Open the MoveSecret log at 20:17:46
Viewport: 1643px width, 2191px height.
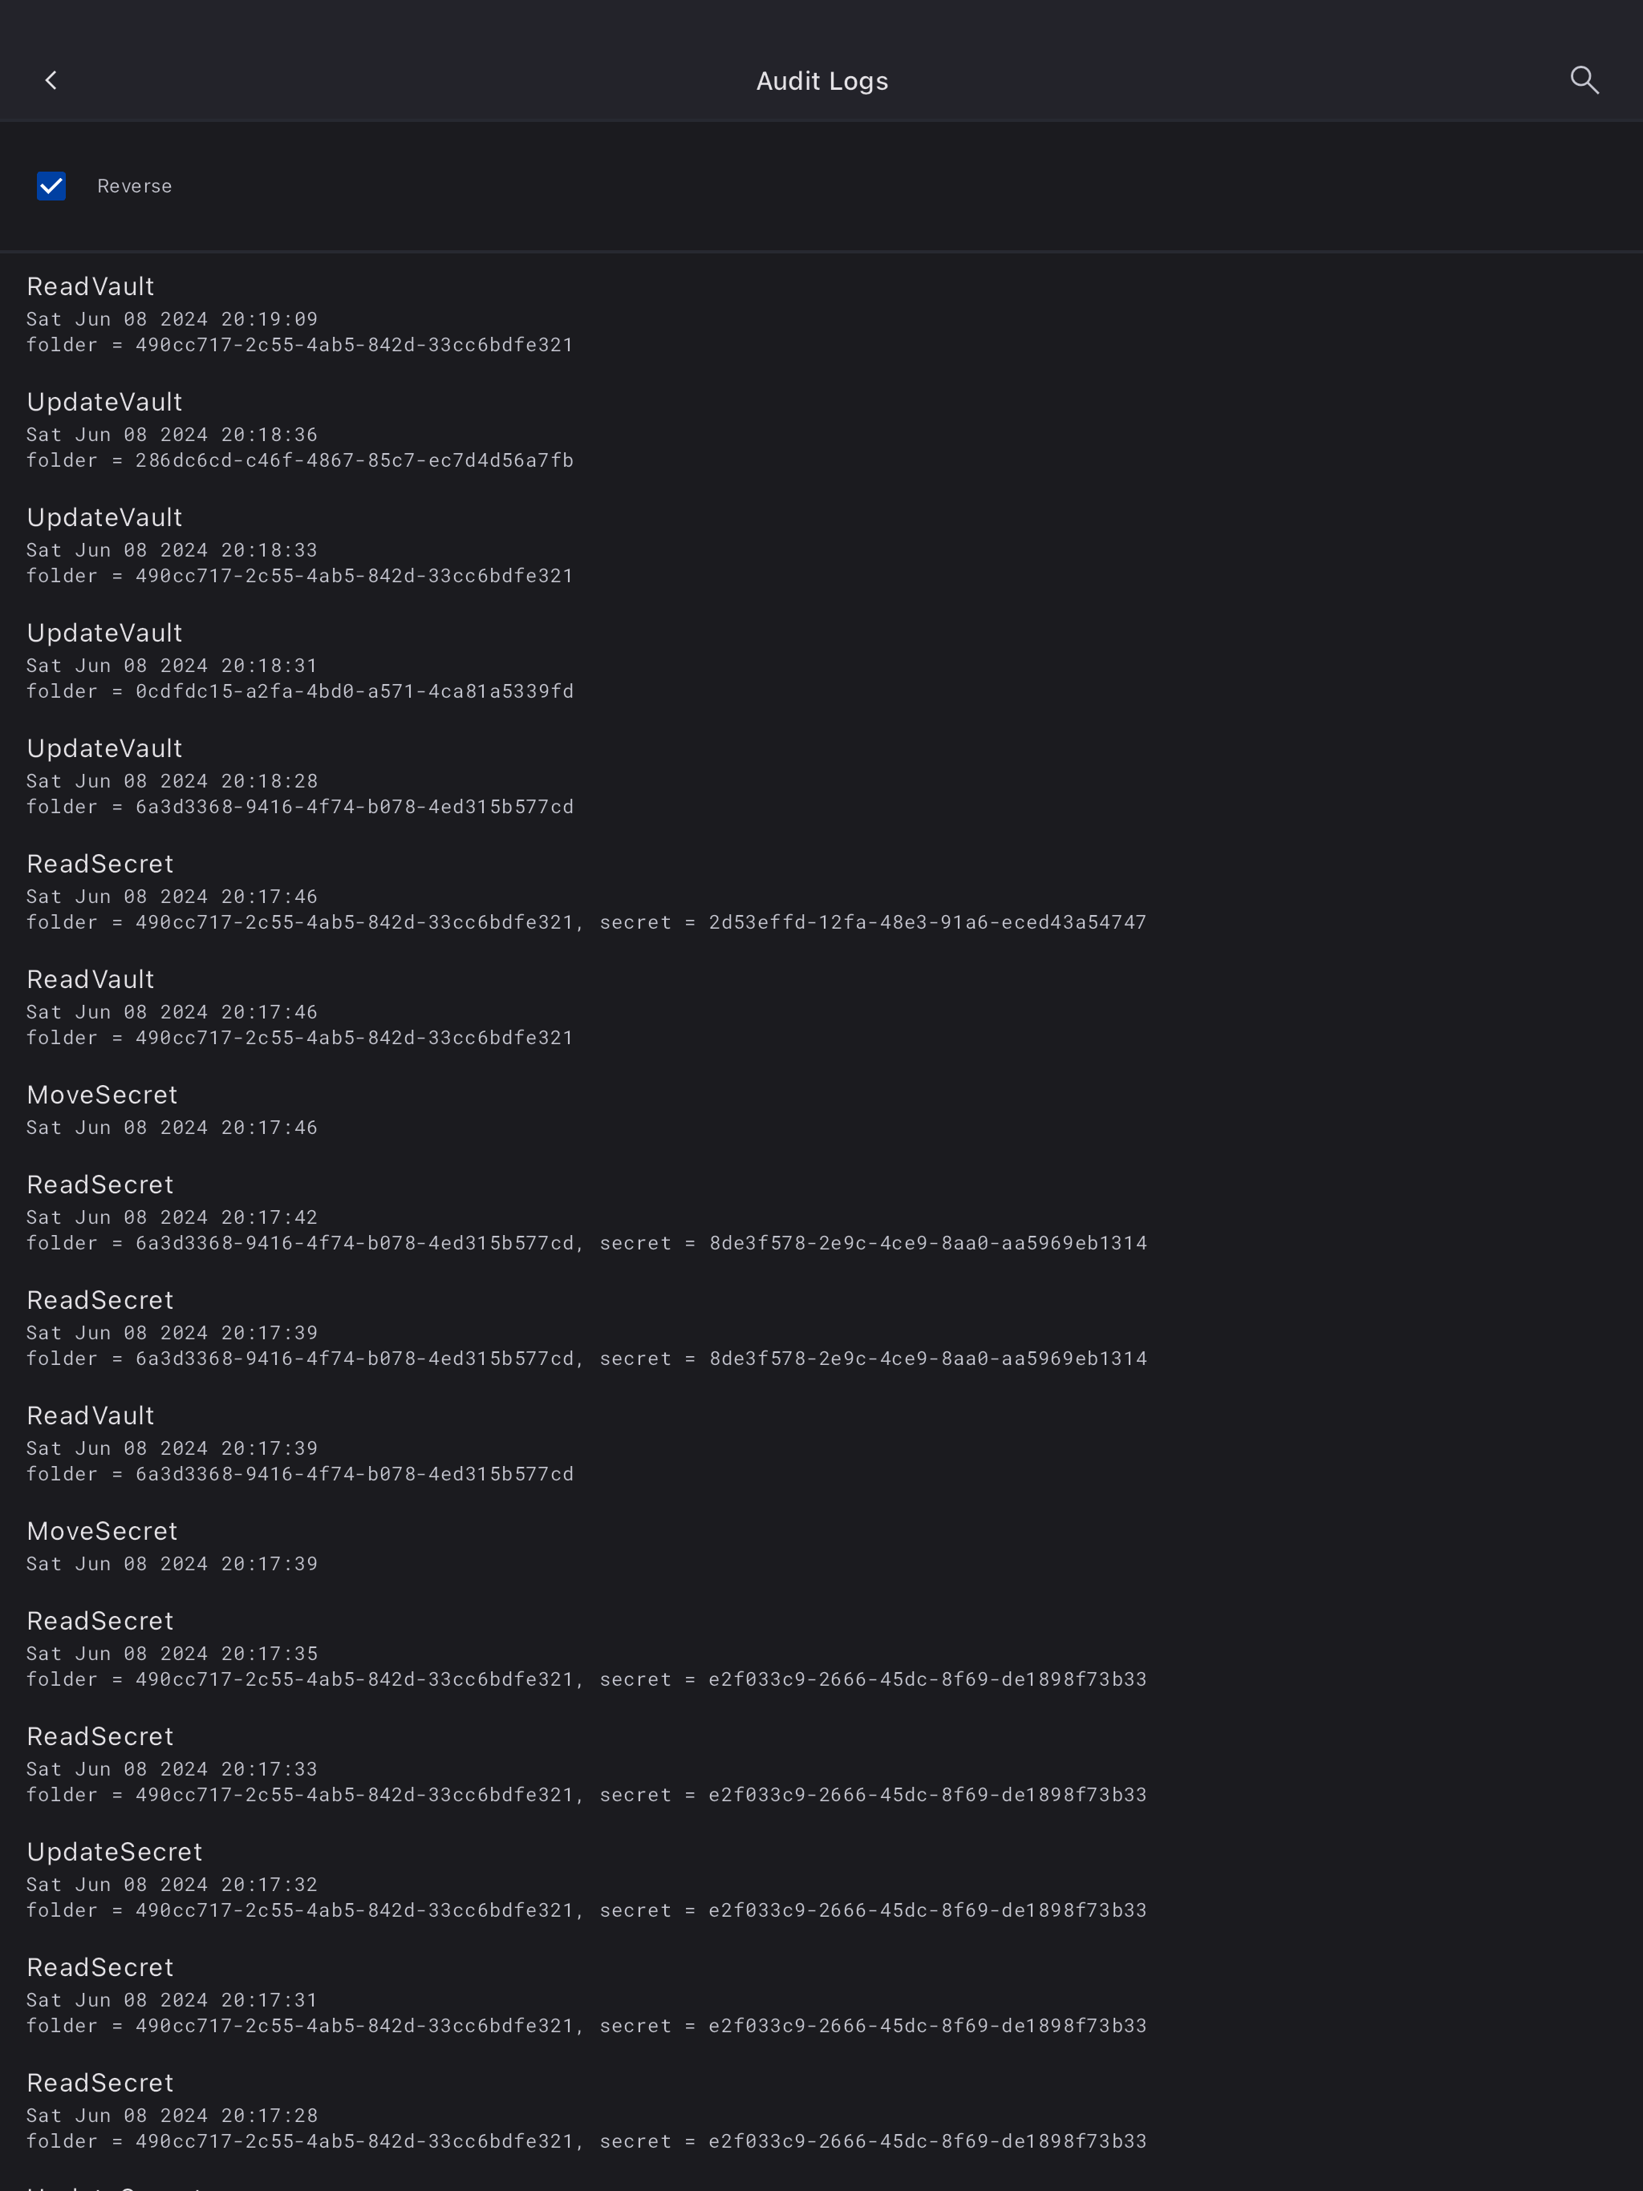tap(172, 1111)
